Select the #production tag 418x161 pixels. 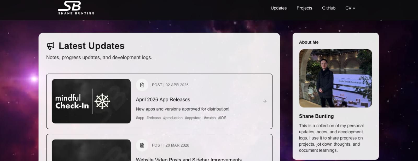point(173,118)
